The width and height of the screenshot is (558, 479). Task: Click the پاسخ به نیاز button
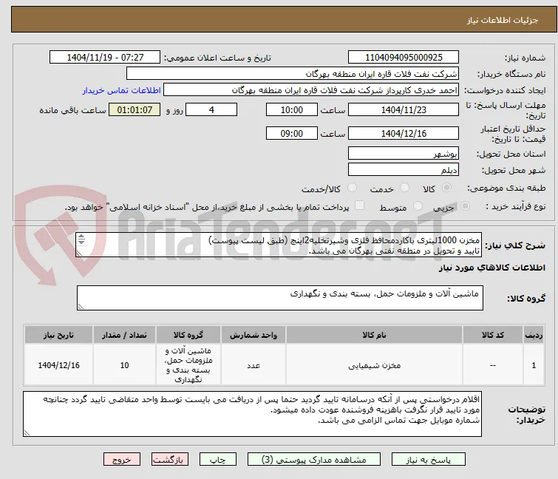tap(429, 460)
